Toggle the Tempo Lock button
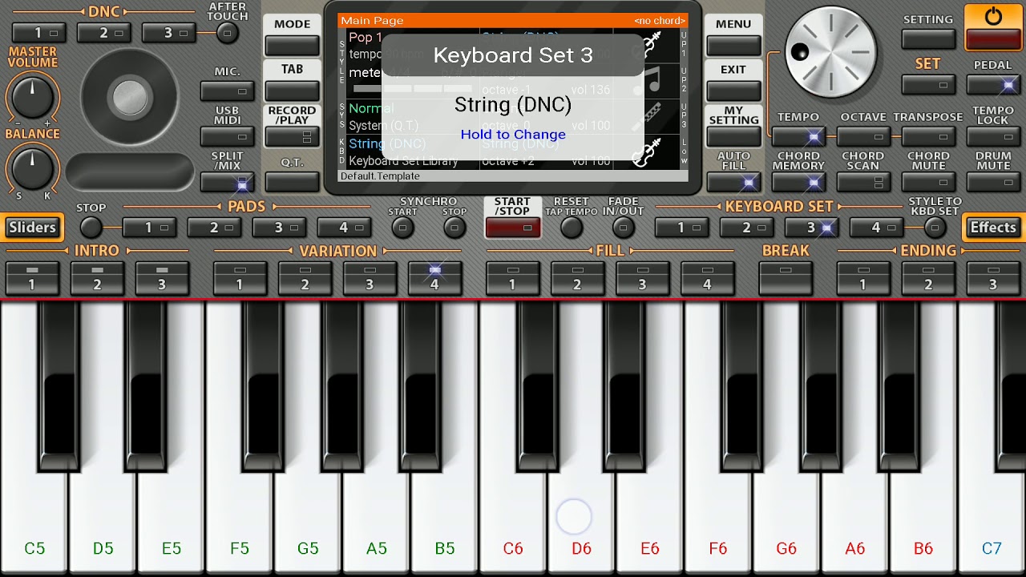This screenshot has height=577, width=1026. pos(993,137)
